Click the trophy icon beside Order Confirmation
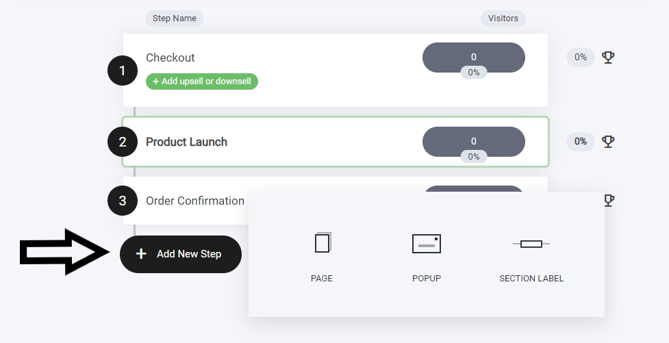 click(x=609, y=200)
